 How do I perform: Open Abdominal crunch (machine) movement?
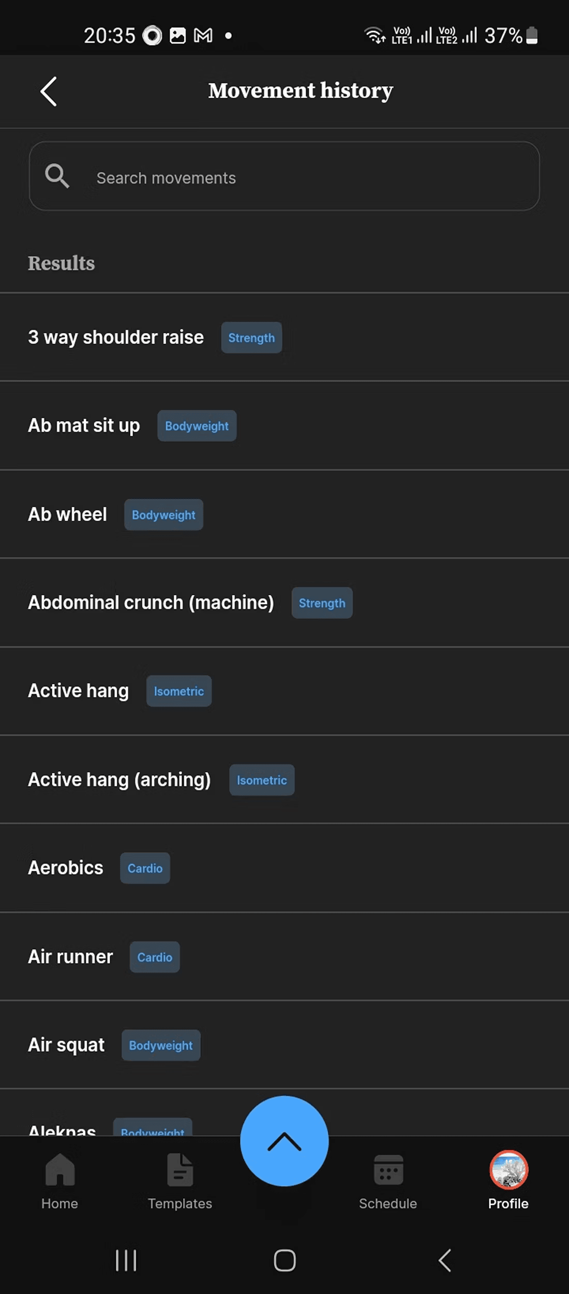pos(151,603)
